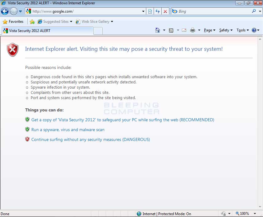Click the Forward navigation button
Screen dimensions: 263x217
pos(14,11)
